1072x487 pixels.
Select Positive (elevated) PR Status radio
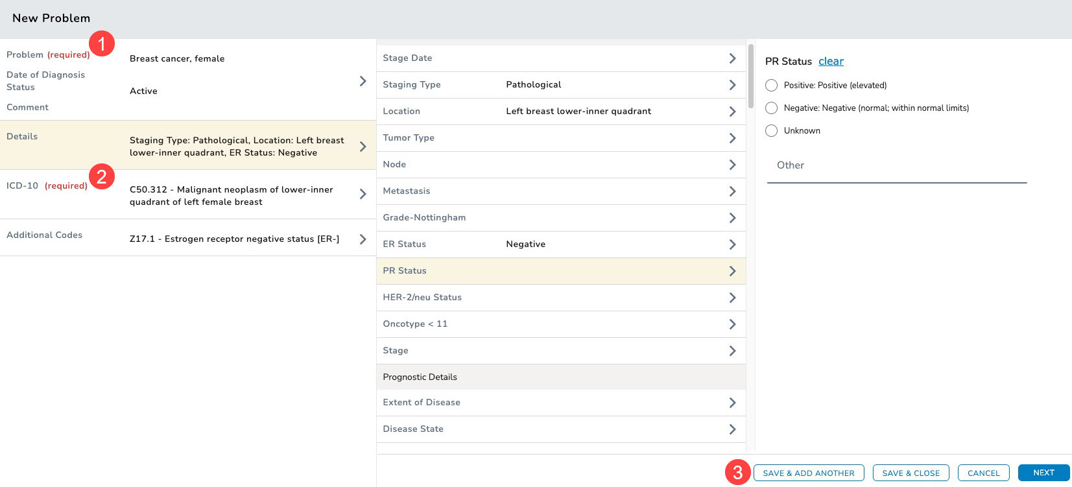[771, 86]
